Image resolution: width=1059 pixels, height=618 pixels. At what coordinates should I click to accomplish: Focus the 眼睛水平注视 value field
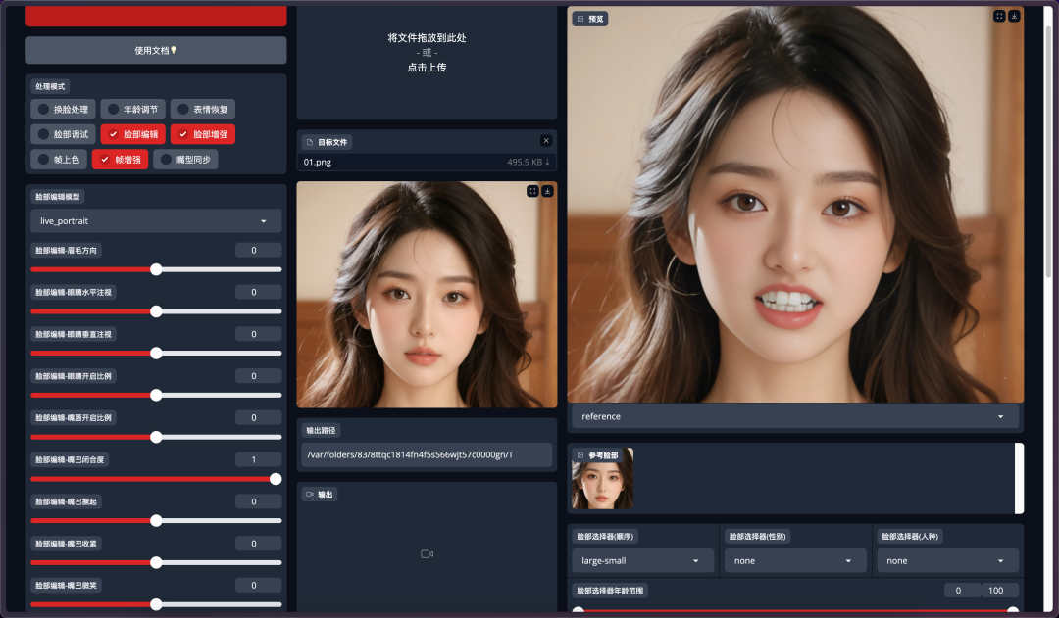[x=258, y=292]
